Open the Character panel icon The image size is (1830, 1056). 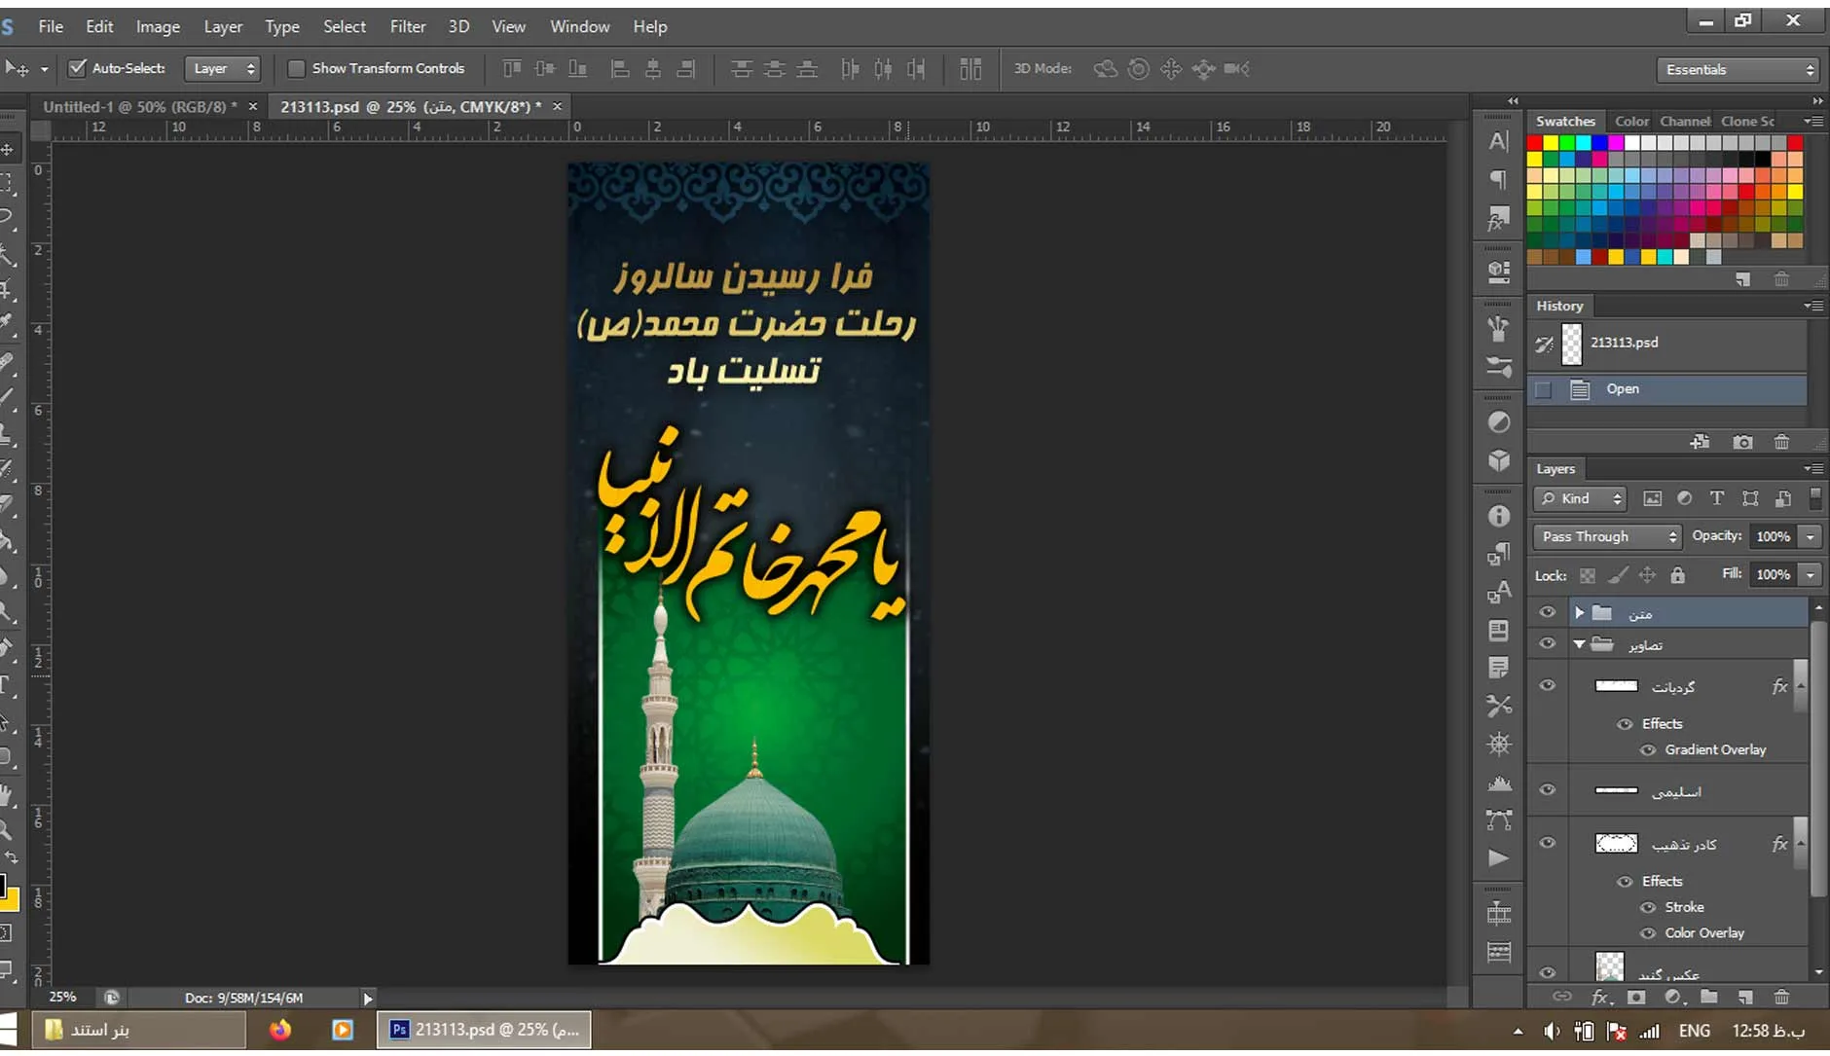click(1499, 142)
